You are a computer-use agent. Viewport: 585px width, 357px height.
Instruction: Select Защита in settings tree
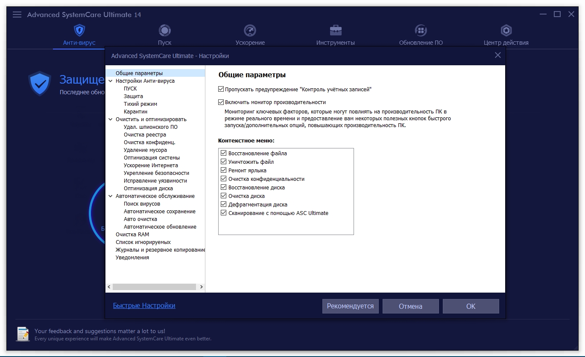pos(133,96)
